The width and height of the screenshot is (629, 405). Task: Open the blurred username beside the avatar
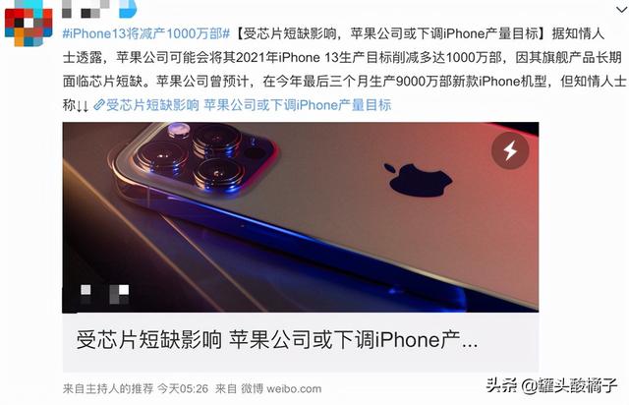pyautogui.click(x=86, y=9)
